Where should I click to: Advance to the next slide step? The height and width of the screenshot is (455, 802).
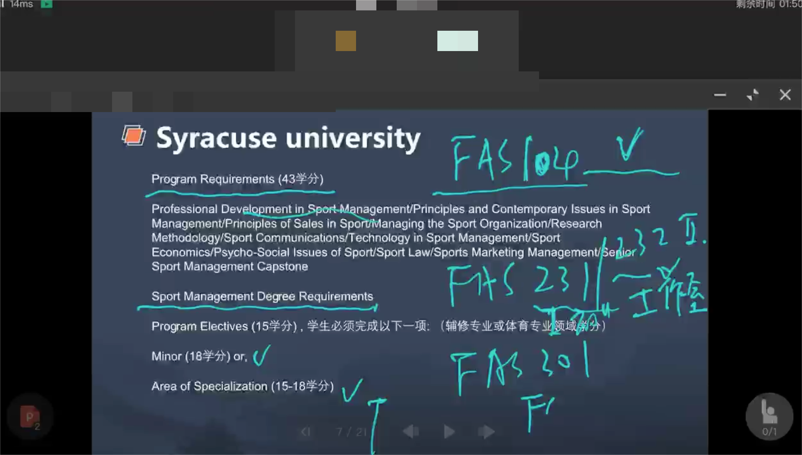(x=486, y=432)
